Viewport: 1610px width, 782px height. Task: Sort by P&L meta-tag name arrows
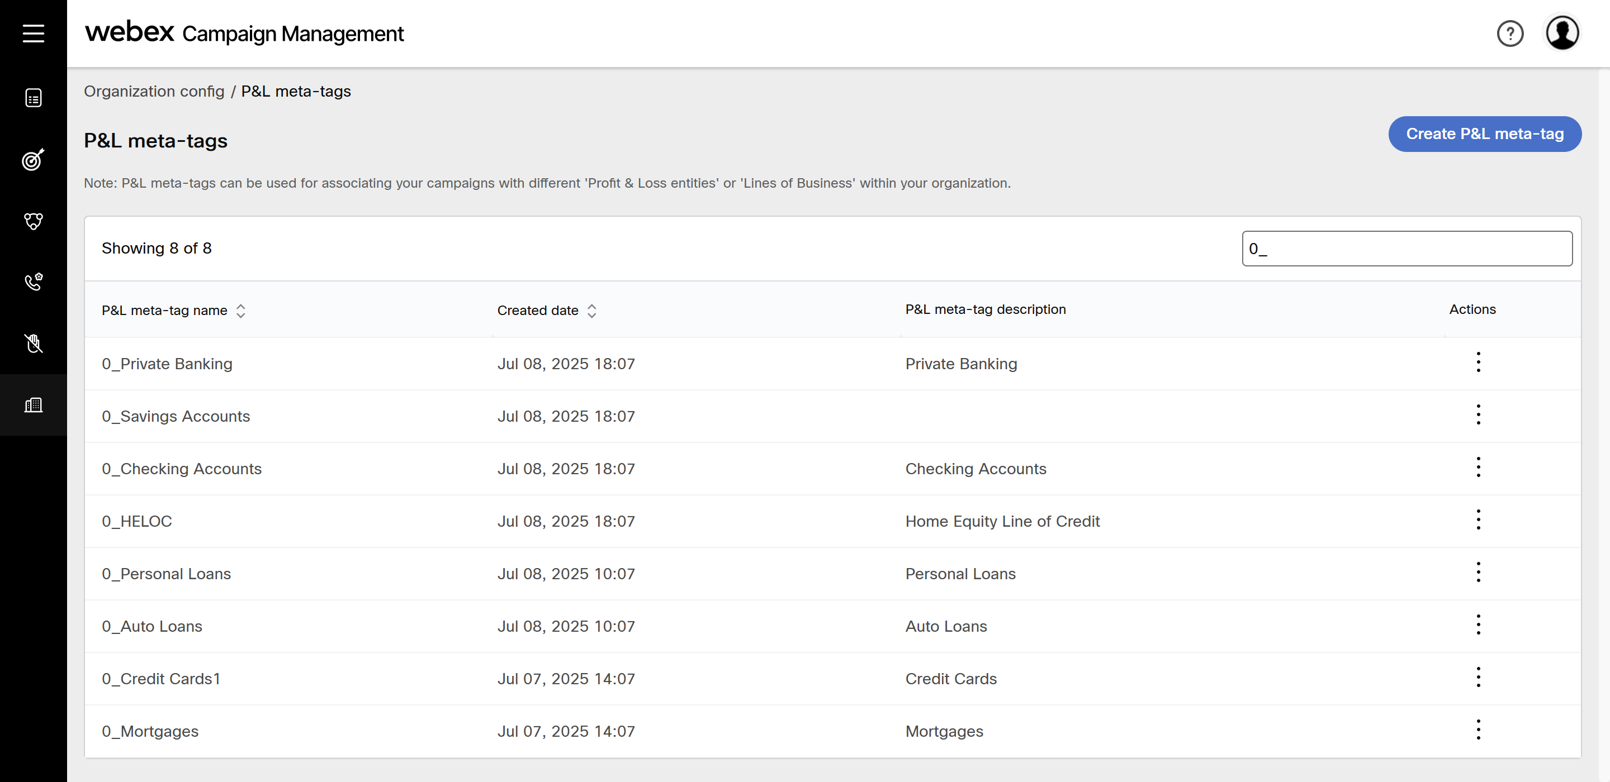point(240,311)
